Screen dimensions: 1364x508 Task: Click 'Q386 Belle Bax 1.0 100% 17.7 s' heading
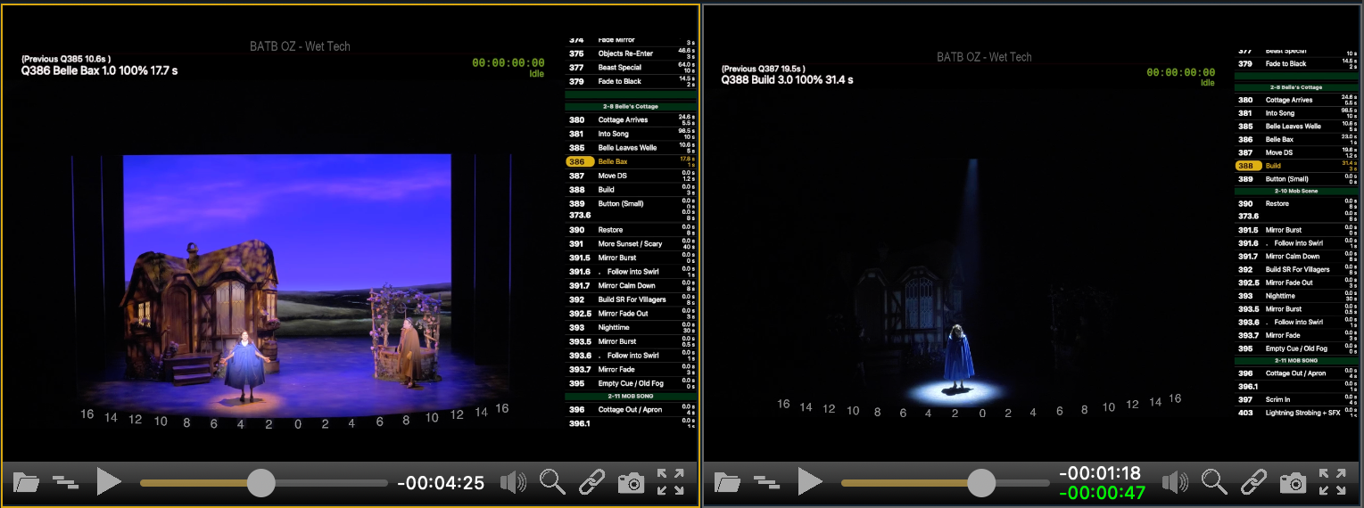coord(99,70)
